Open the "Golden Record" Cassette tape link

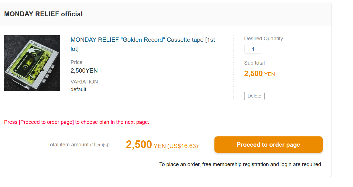[143, 40]
